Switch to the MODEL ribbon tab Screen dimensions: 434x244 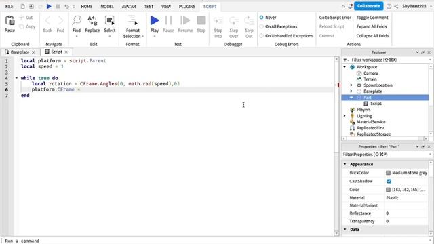tap(107, 6)
